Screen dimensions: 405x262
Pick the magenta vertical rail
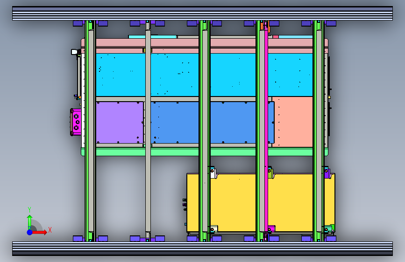pos(266,131)
